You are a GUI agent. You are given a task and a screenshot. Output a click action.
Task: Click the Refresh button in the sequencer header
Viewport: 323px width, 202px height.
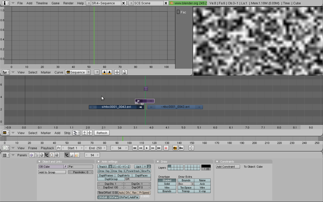pos(102,133)
